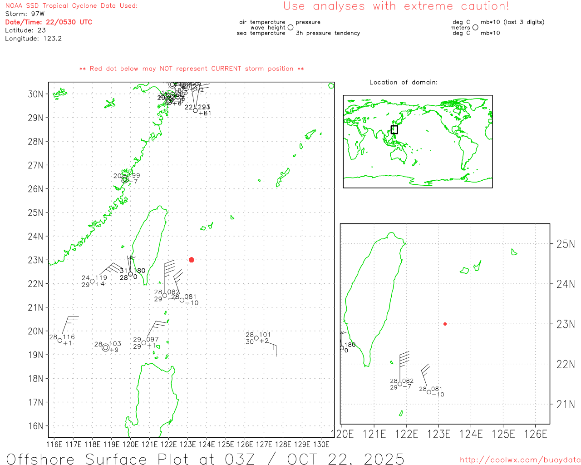Click inset map station circle labeled 082
Screen dimensions: 581x465
click(x=400, y=384)
